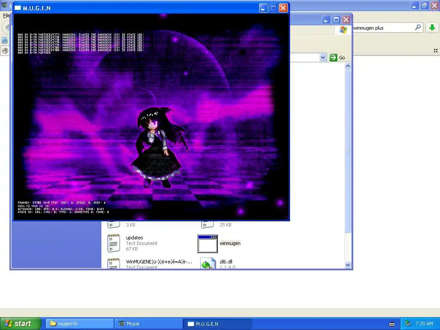Click the magnifier toolbar icon at Mypal's left edge

4,40
